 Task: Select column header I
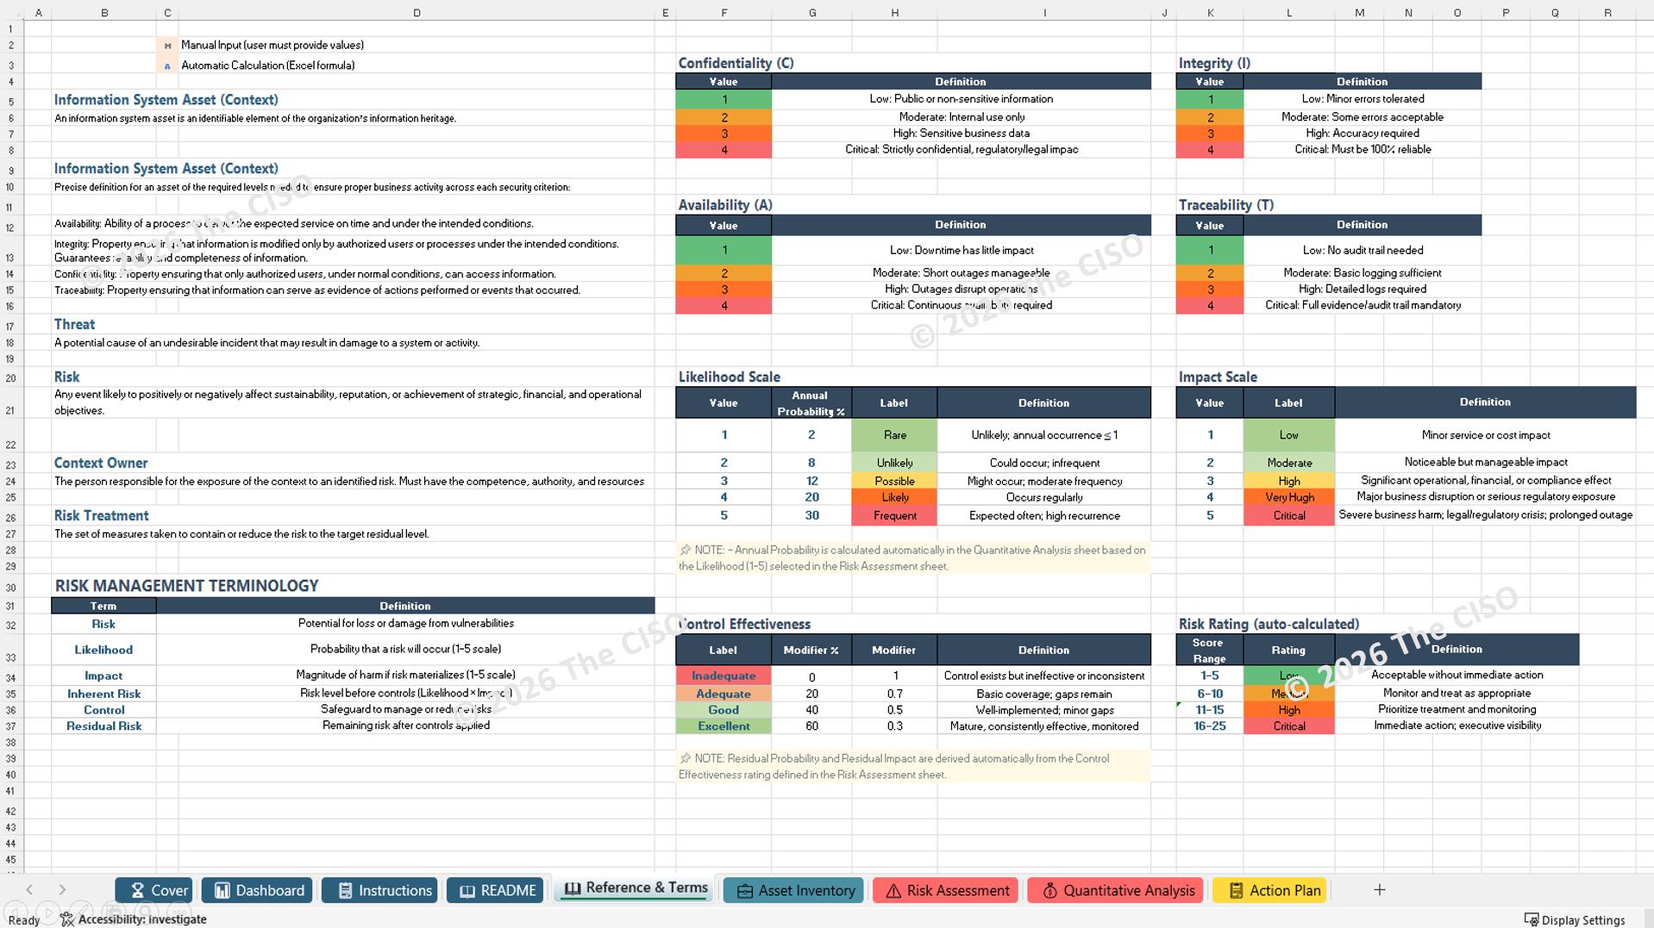tap(1044, 13)
